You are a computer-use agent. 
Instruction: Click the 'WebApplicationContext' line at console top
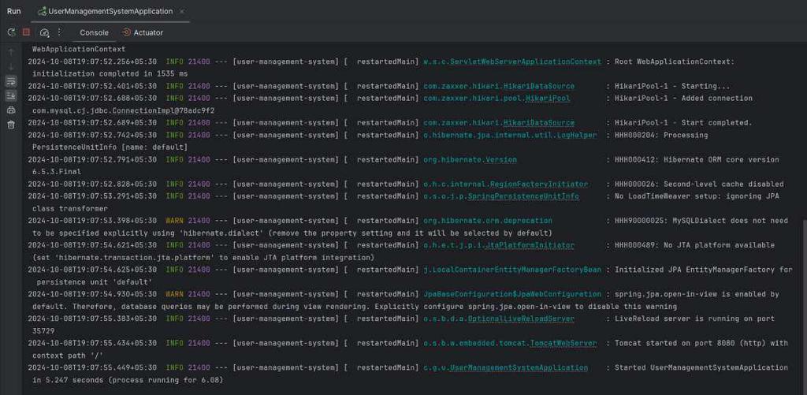click(79, 50)
